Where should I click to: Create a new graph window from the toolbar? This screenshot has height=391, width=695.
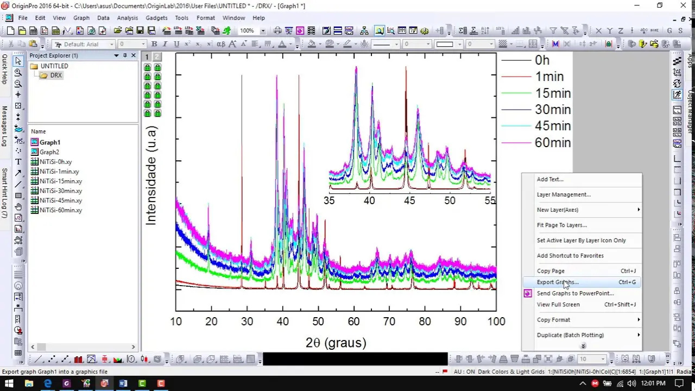[44, 31]
